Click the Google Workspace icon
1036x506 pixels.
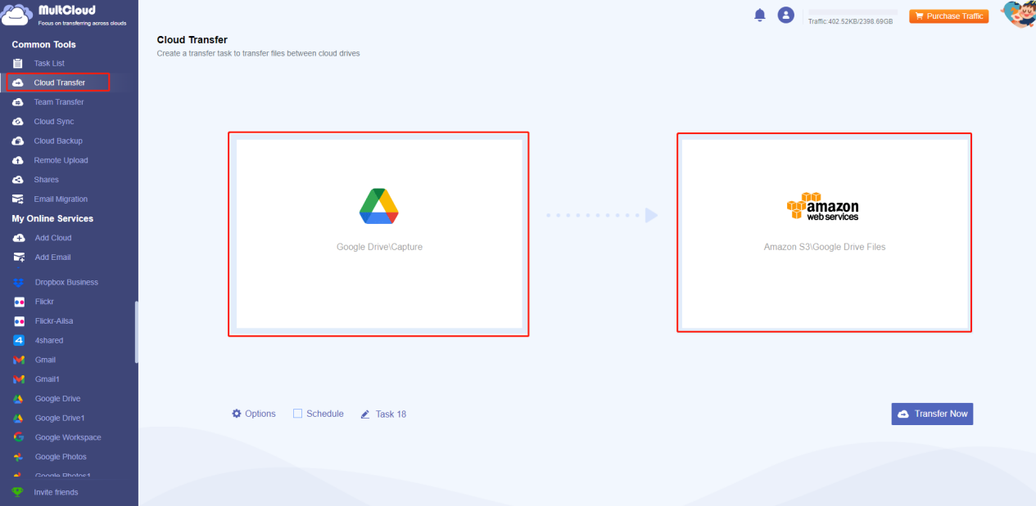(x=19, y=437)
